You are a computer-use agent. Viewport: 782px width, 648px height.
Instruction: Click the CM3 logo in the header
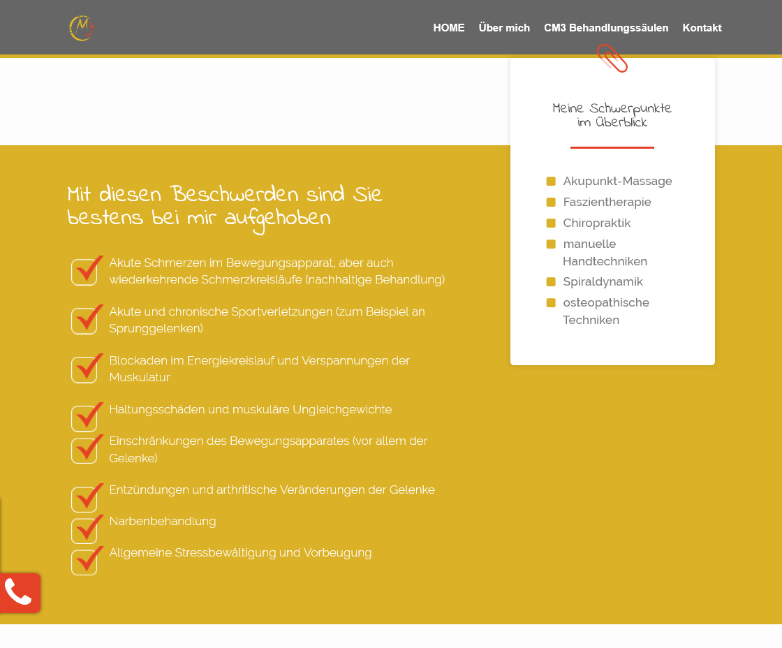coord(82,28)
